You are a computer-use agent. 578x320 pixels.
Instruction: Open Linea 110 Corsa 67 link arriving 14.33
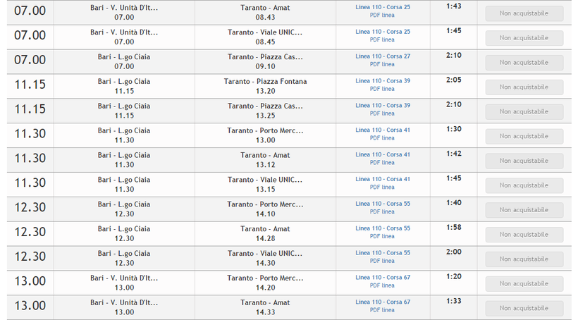(x=383, y=302)
